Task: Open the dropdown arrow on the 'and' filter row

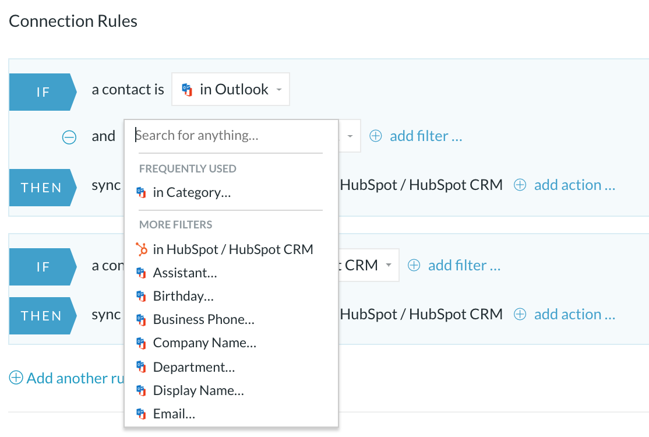Action: 350,136
